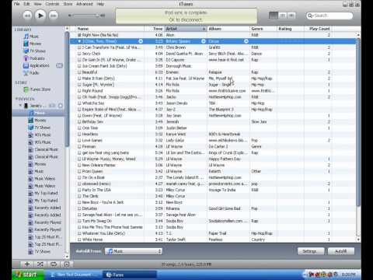Toggle checkbox for Right Round
373x280 pixels.
point(79,91)
